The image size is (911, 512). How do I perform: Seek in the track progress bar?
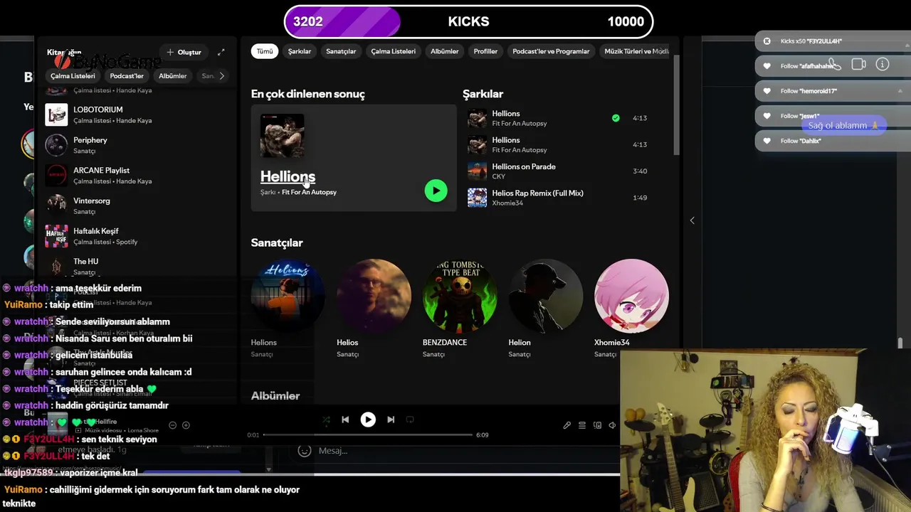point(368,434)
